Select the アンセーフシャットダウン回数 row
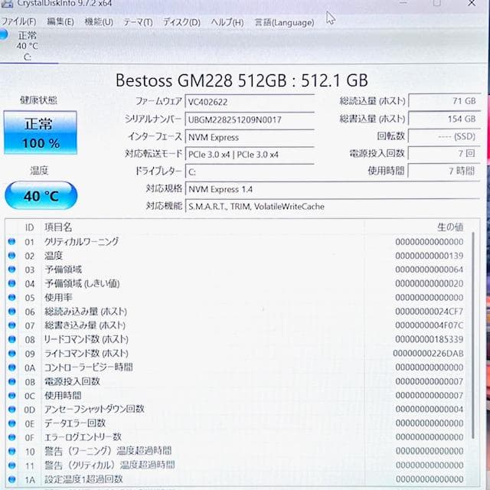The image size is (490, 490). (237, 409)
